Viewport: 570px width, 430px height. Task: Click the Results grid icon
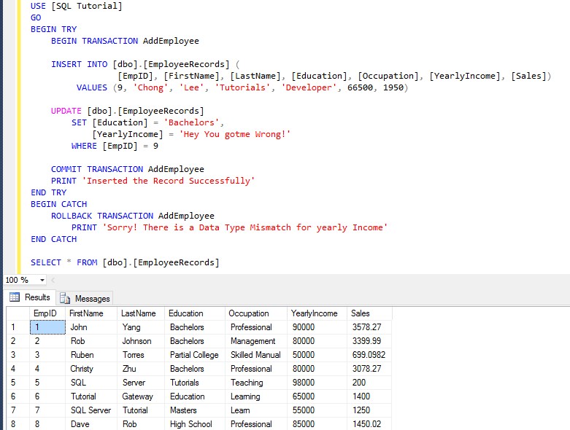[x=15, y=297]
